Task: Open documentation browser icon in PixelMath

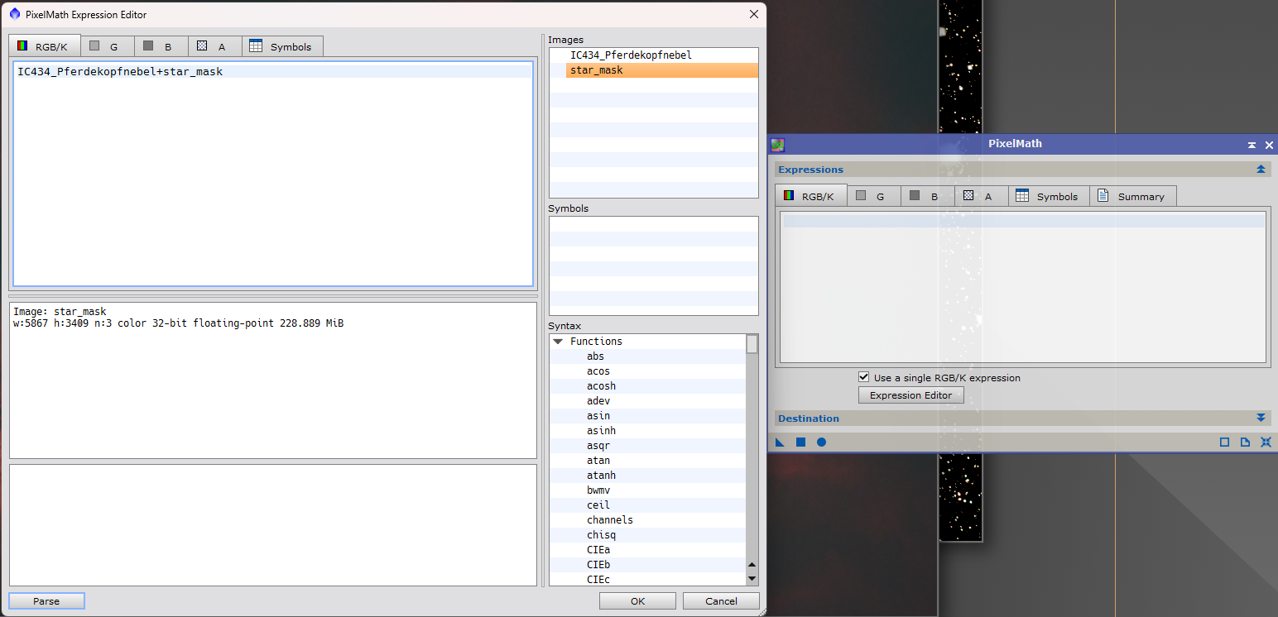Action: click(x=1245, y=442)
